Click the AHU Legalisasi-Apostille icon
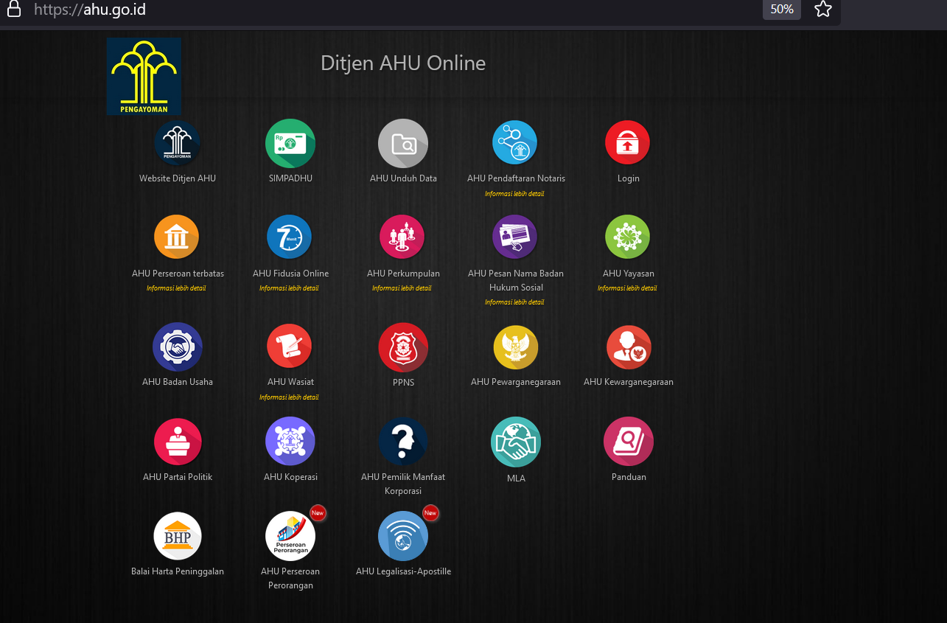 tap(403, 536)
